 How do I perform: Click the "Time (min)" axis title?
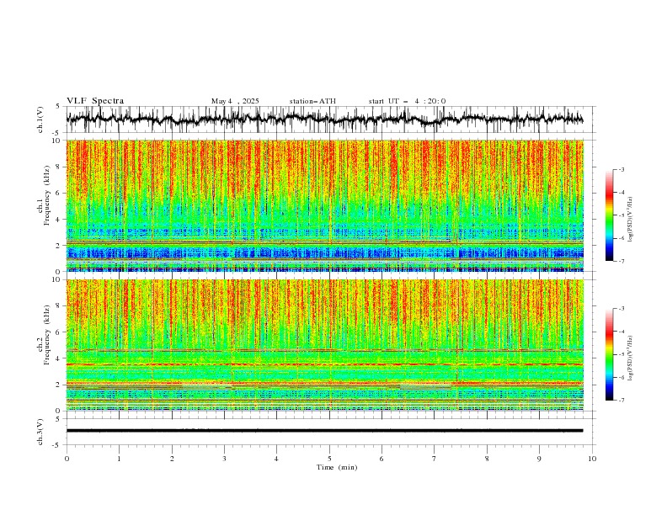337,467
